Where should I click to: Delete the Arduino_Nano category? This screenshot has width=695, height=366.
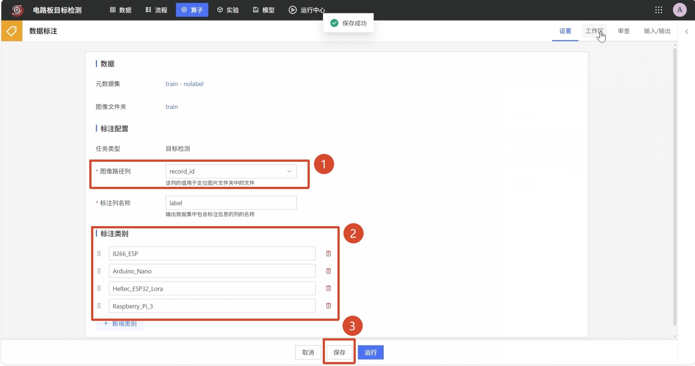[329, 271]
